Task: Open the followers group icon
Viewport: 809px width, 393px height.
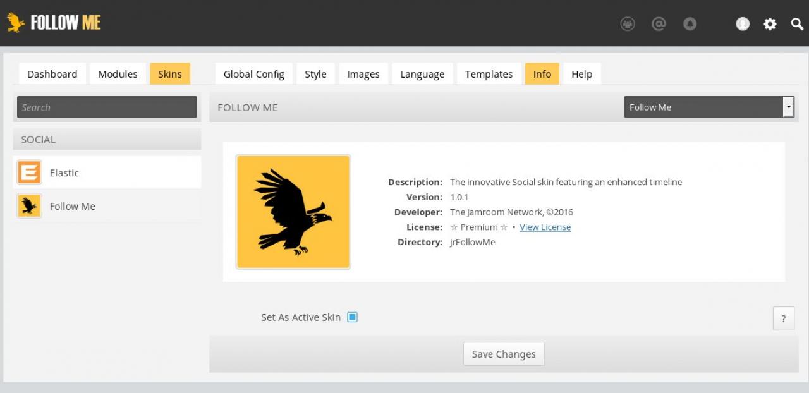Action: pyautogui.click(x=627, y=24)
